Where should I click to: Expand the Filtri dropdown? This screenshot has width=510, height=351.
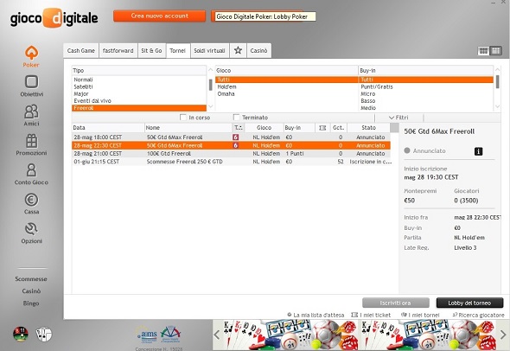click(x=398, y=118)
